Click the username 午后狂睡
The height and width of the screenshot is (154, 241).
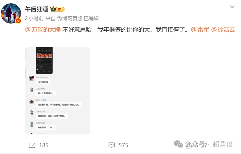pyautogui.click(x=37, y=9)
